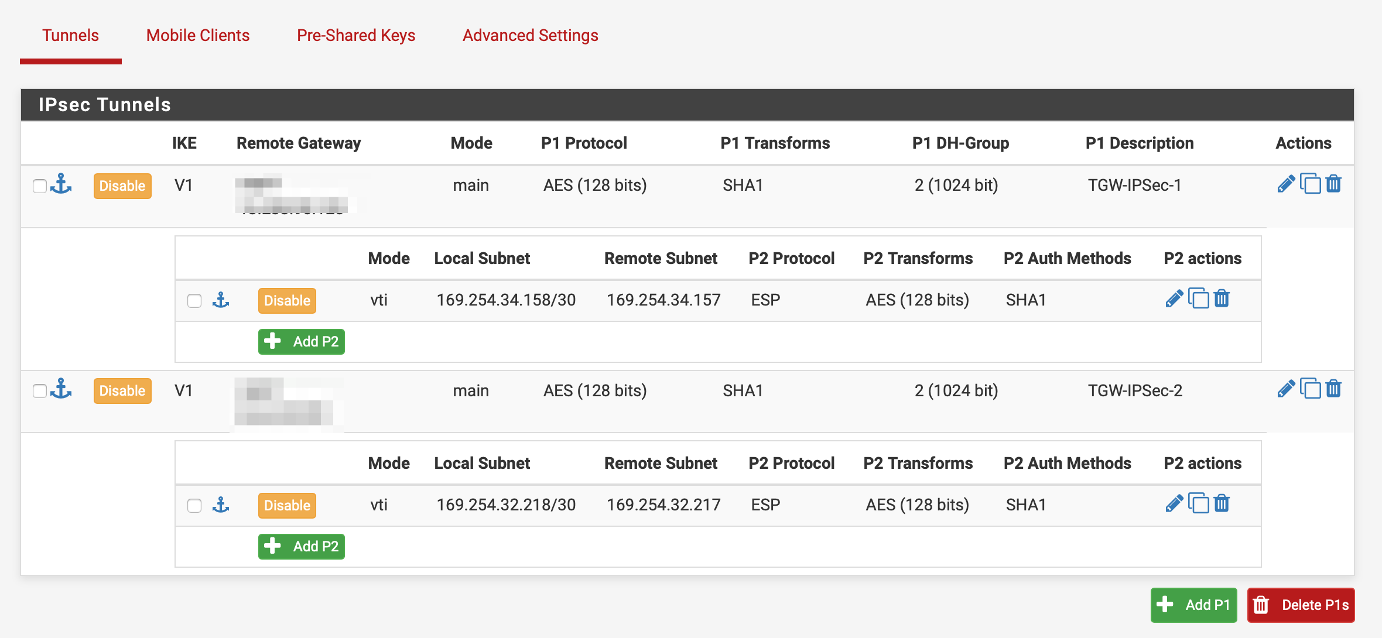Switch to the Mobile Clients tab

(198, 36)
